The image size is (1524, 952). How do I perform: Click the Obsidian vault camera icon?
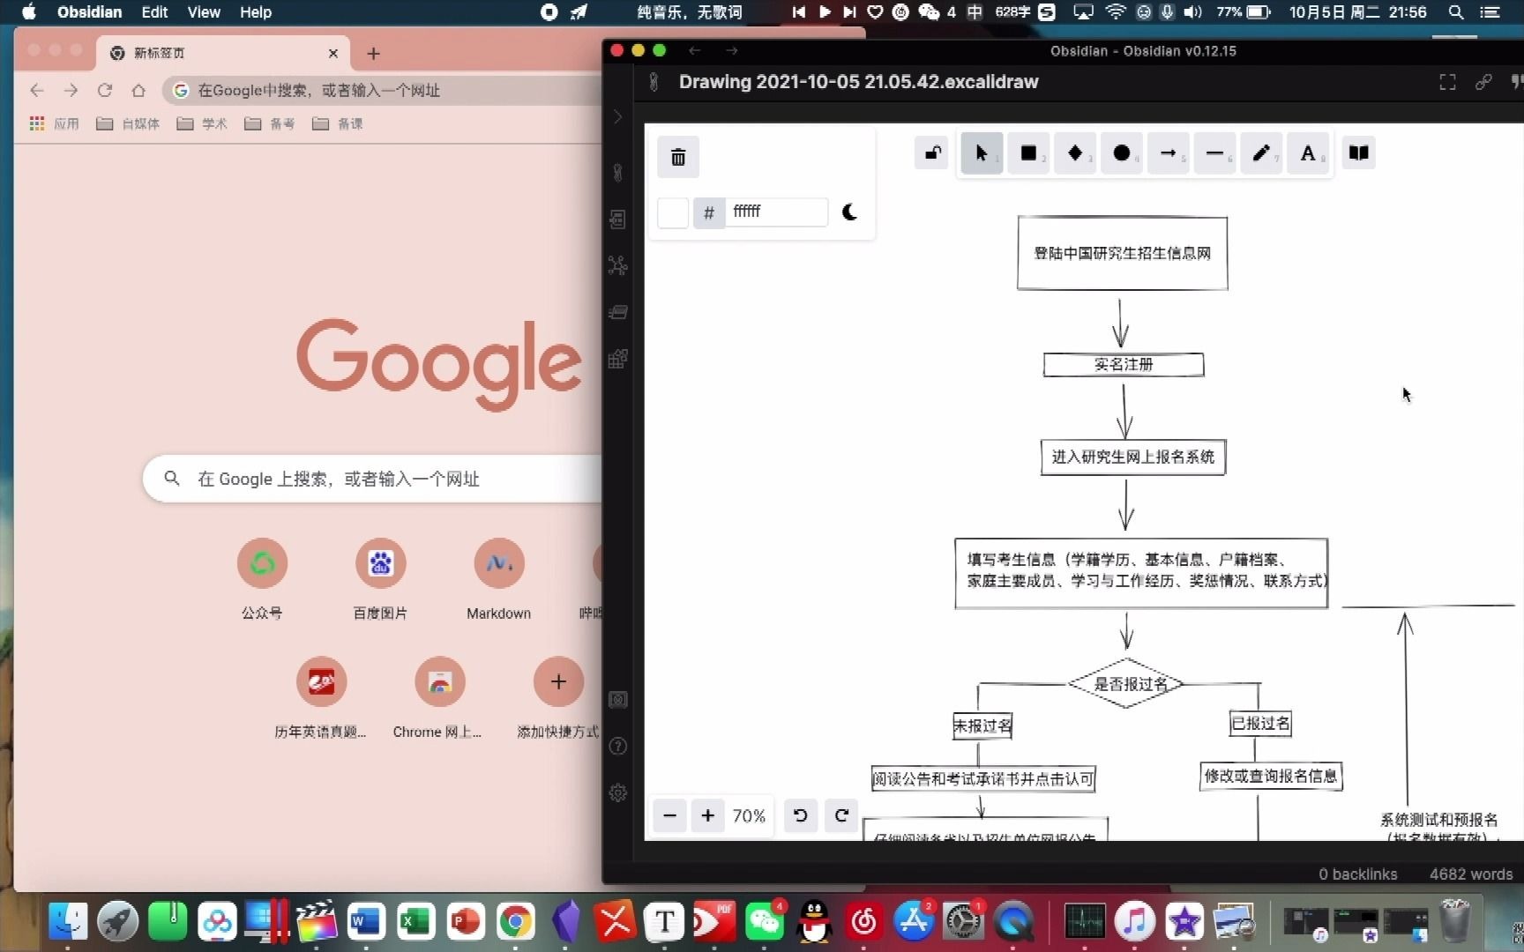(617, 700)
